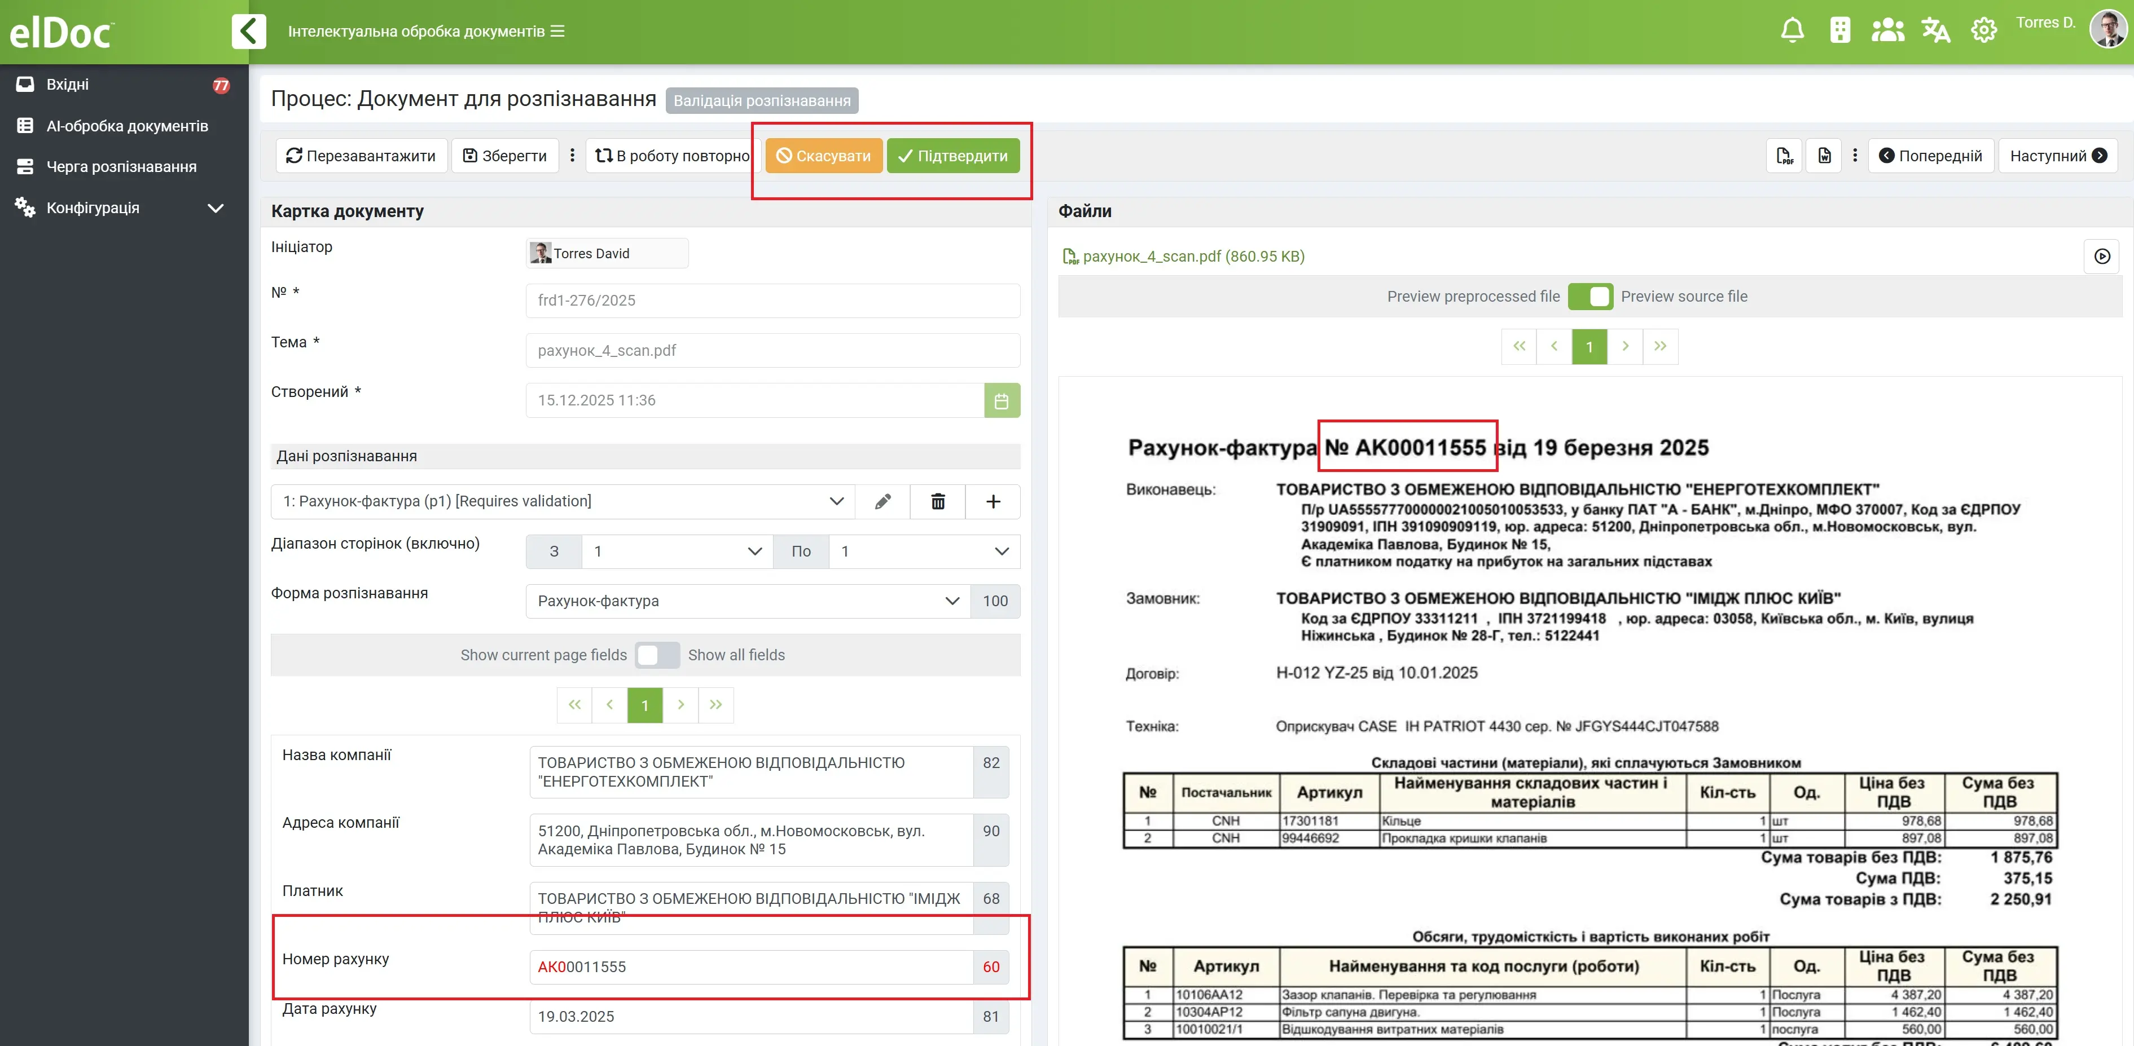
Task: Open Черга розпізнавання in sidebar
Action: point(121,166)
